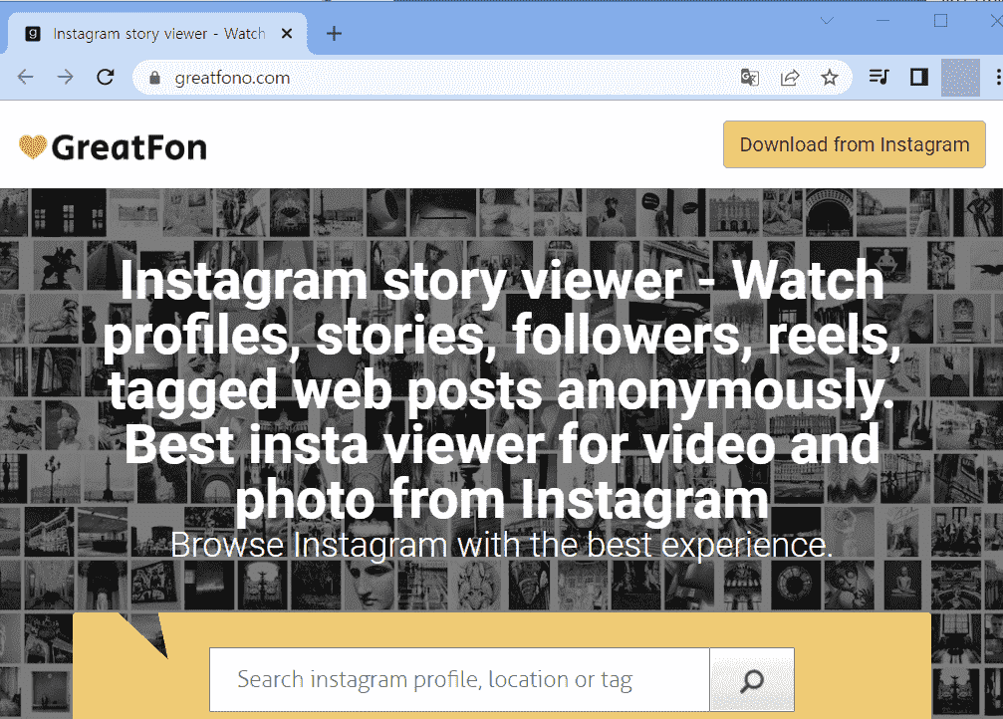Close the Instagram story viewer tab
Image resolution: width=1003 pixels, height=719 pixels.
point(287,33)
